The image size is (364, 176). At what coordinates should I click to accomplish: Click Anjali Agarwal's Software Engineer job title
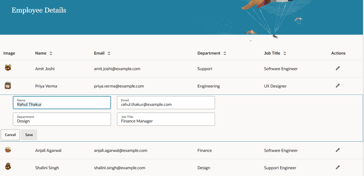coord(281,150)
